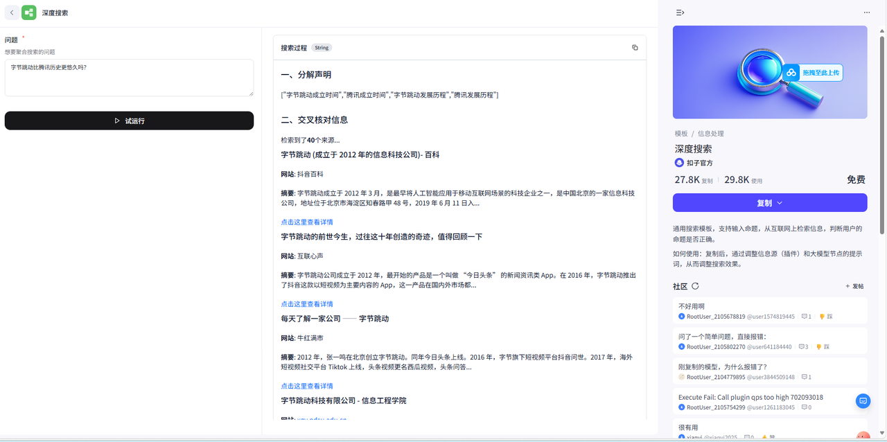The height and width of the screenshot is (442, 887).
Task: Click avatar of RootUser_2105678819
Action: pos(682,317)
